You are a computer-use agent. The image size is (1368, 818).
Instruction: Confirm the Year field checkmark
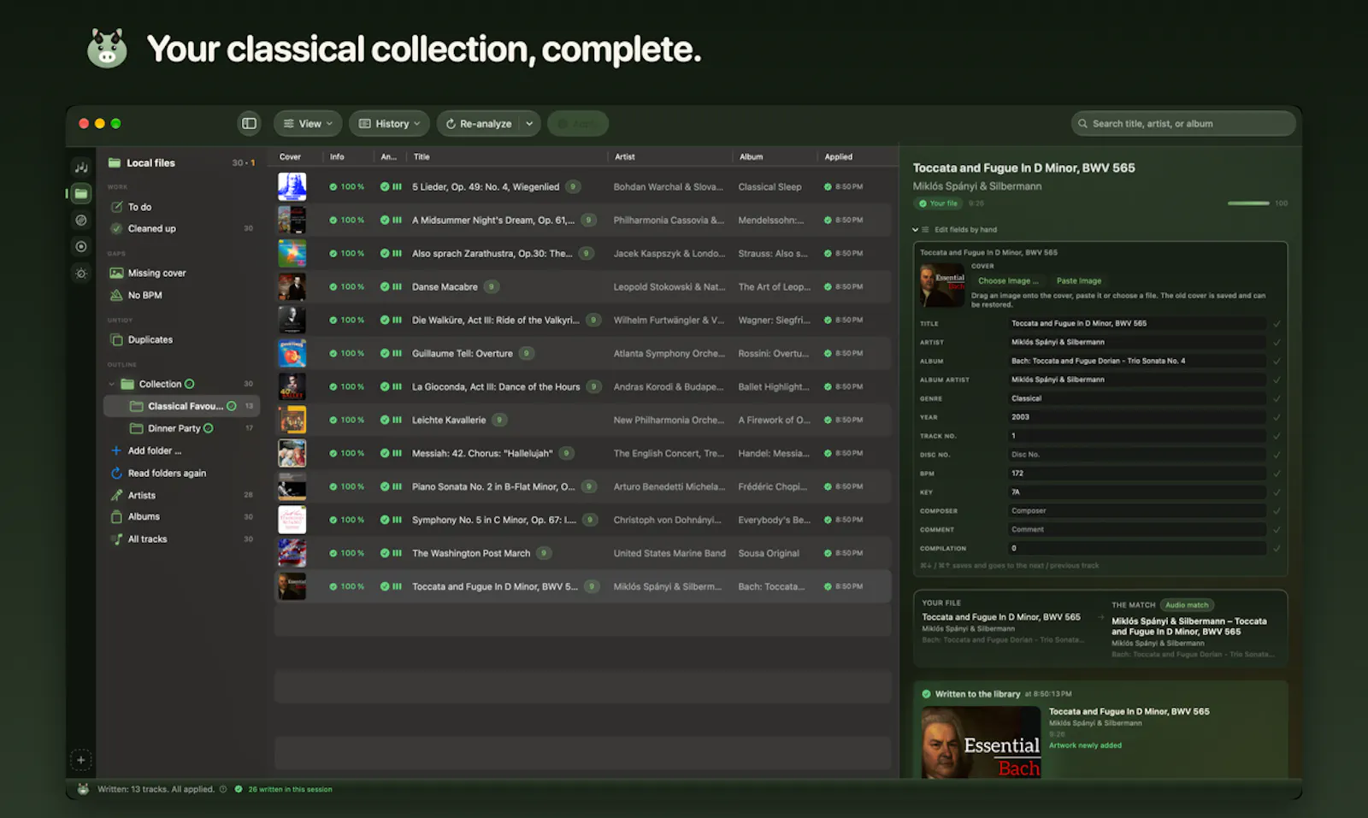pyautogui.click(x=1277, y=417)
